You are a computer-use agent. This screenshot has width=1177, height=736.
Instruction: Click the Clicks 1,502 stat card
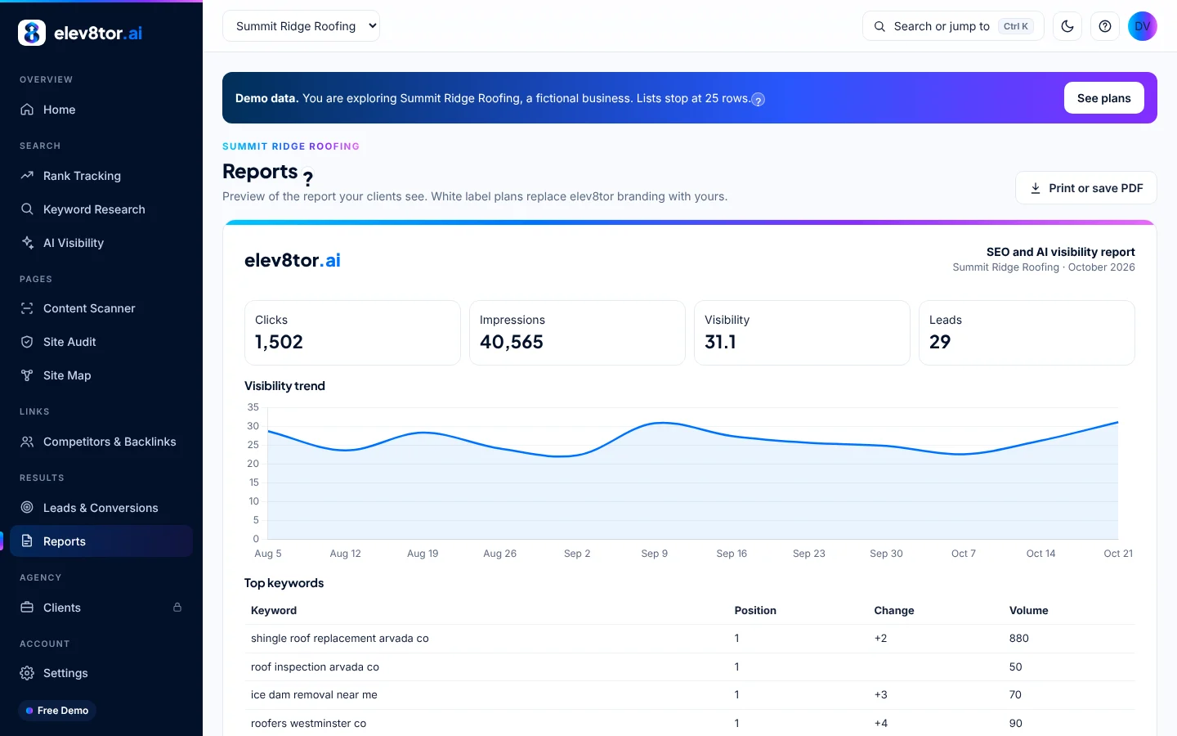352,333
